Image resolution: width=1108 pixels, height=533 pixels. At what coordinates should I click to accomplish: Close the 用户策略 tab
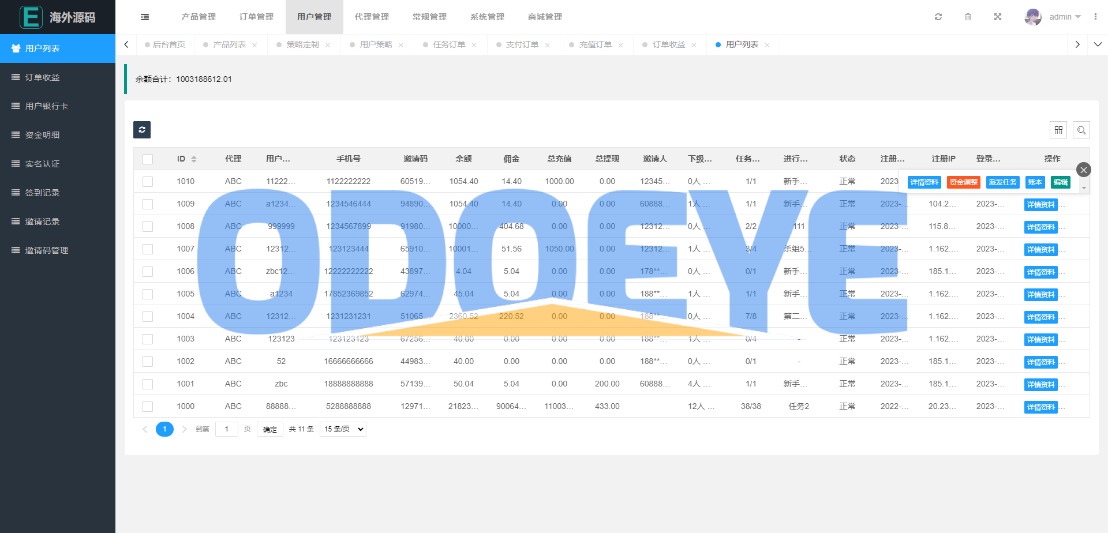[401, 45]
